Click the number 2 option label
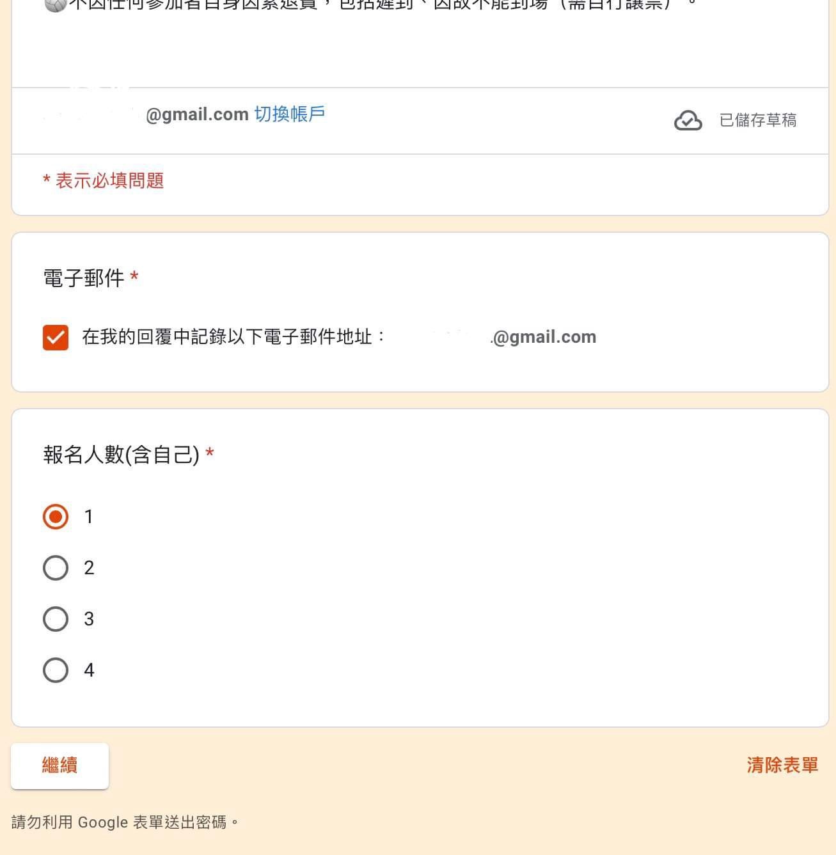Viewport: 836px width, 855px height. 89,568
